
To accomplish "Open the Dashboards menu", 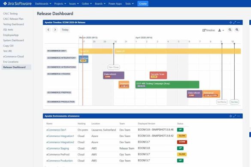I will tap(43, 4).
